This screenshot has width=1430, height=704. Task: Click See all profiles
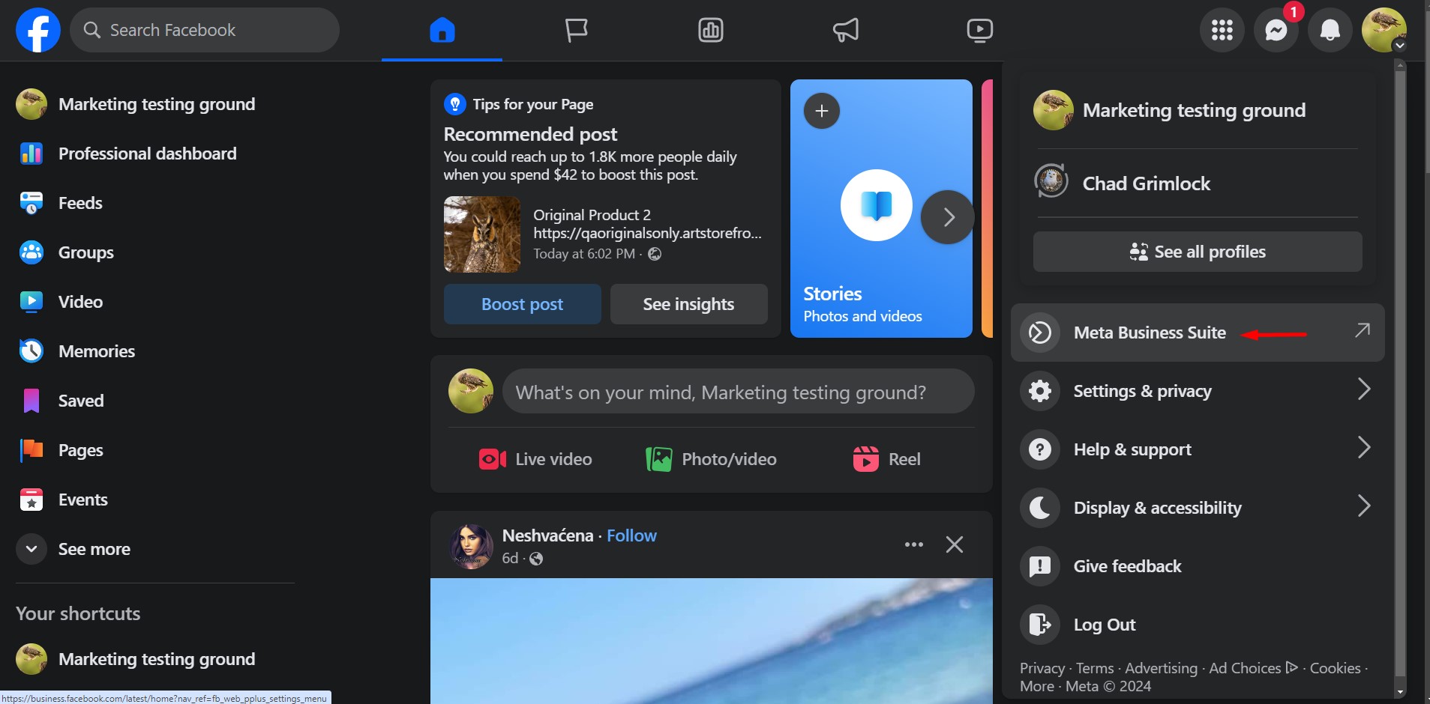pyautogui.click(x=1198, y=252)
